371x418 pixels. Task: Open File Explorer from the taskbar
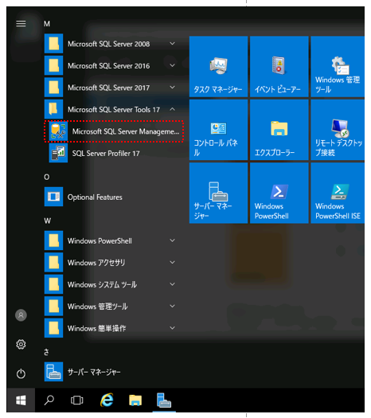[135, 400]
